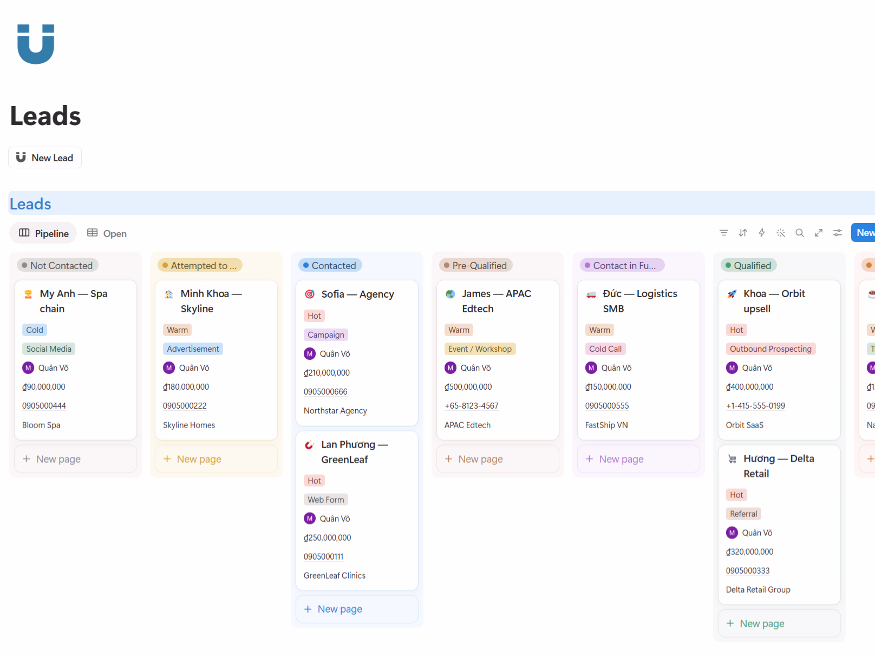Open view settings sliders icon
Viewport: 875px width, 656px height.
[x=838, y=233]
